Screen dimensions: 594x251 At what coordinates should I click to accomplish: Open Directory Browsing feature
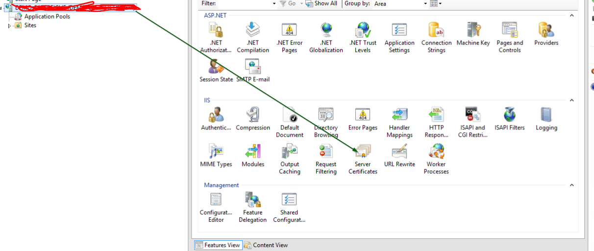pyautogui.click(x=326, y=123)
